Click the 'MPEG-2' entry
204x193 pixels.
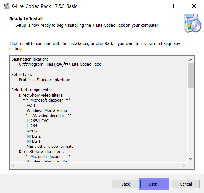coord(34,136)
